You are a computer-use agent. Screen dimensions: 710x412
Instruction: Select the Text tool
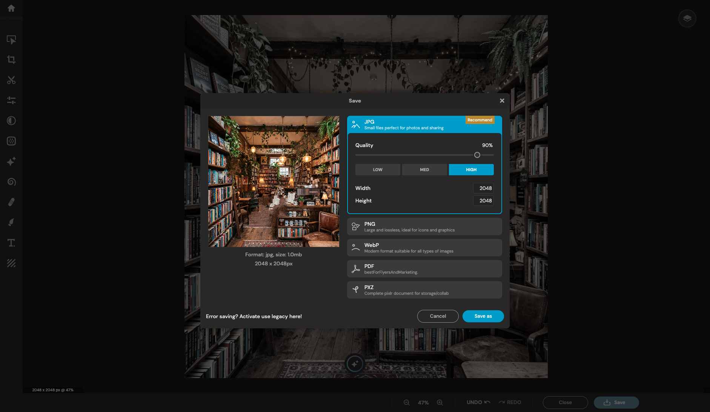(x=11, y=243)
